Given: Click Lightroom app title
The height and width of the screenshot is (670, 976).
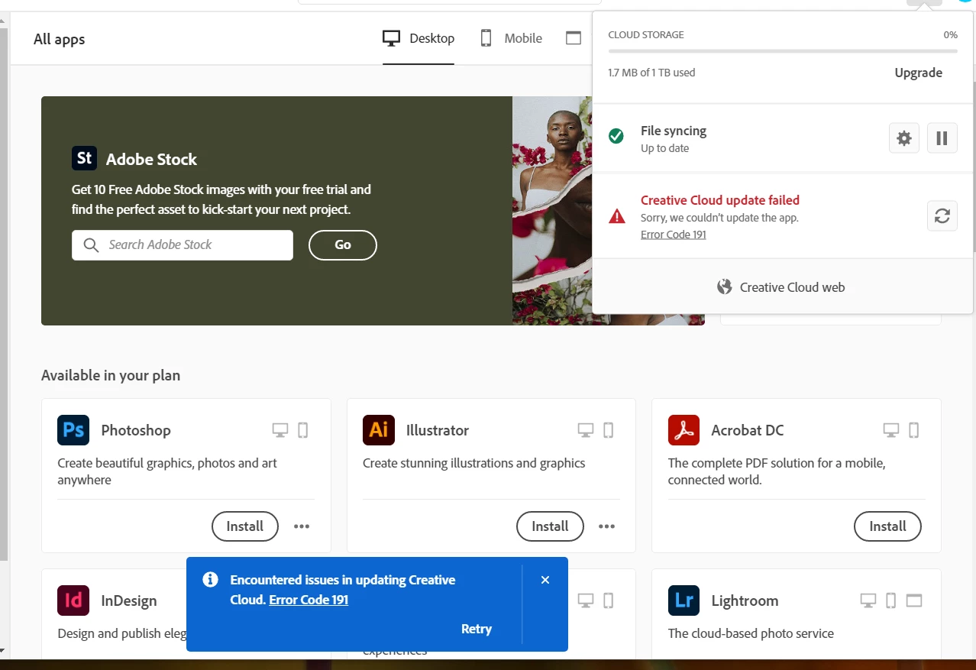Looking at the screenshot, I should [745, 600].
